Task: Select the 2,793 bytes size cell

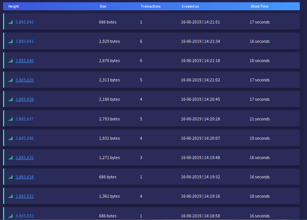Action: (x=109, y=119)
